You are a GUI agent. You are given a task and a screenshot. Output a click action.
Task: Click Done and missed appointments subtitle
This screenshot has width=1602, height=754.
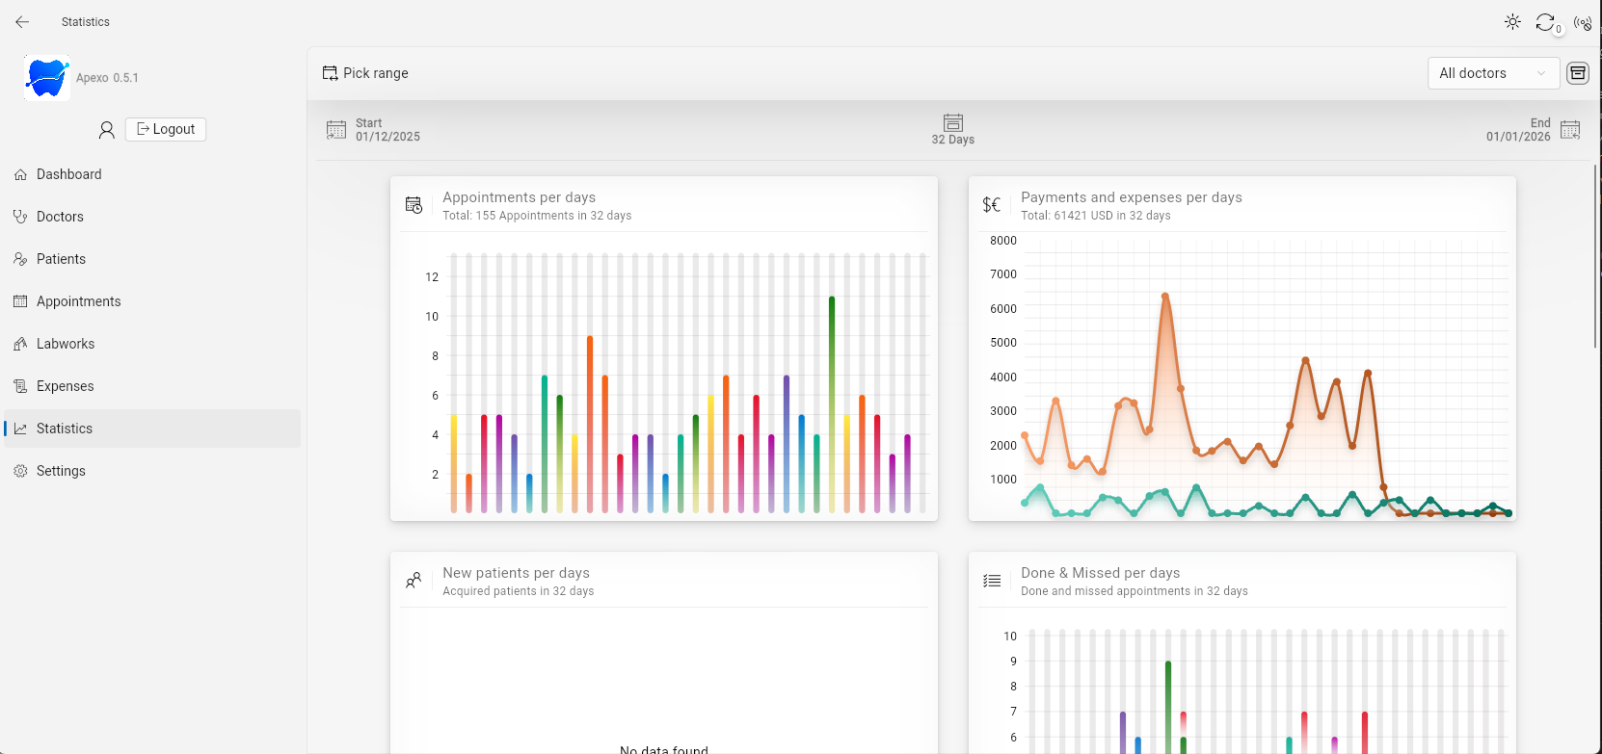click(1135, 591)
